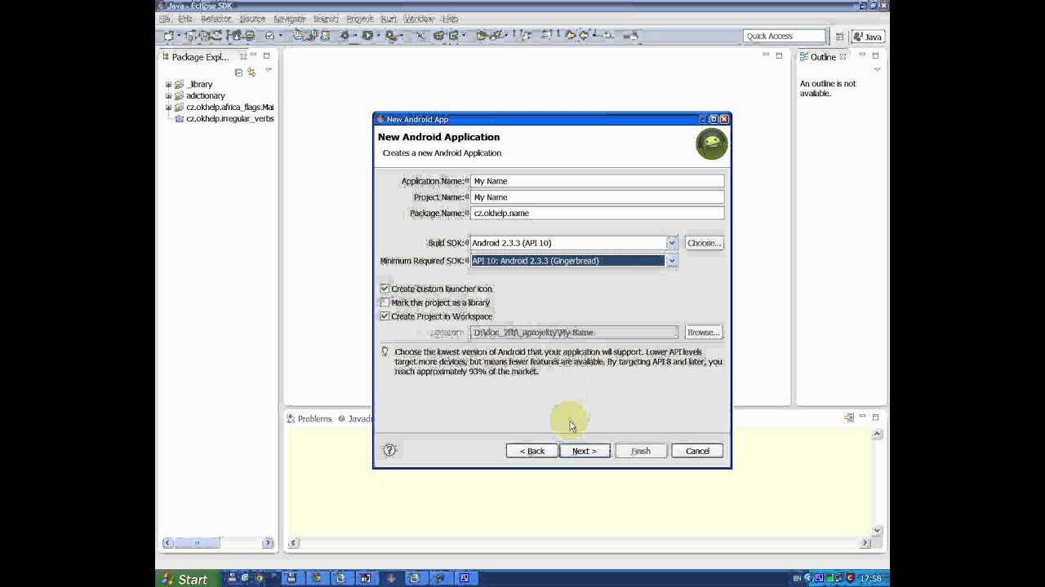Viewport: 1045px width, 587px height.
Task: Expand the _library project node
Action: point(168,84)
